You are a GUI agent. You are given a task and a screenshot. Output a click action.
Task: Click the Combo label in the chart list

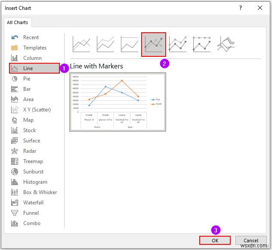click(32, 223)
